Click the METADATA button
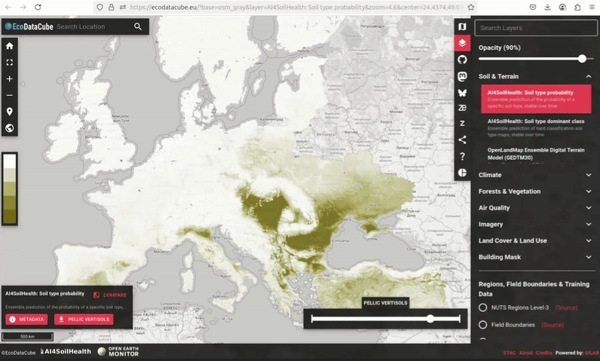 27,320
